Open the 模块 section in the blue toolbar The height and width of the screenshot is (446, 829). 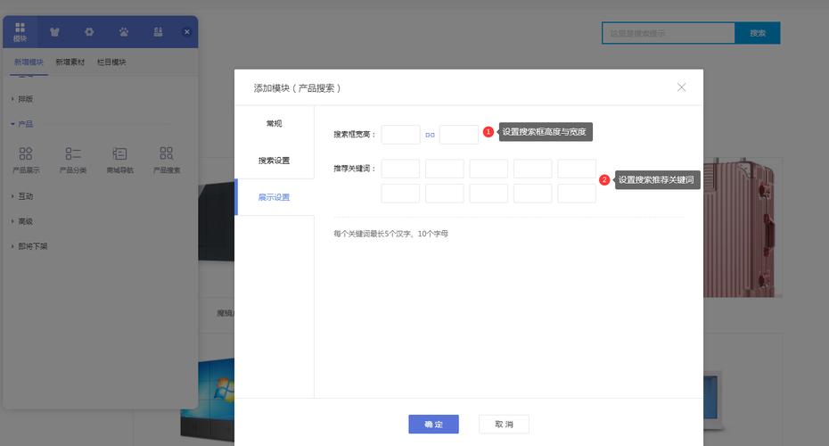click(21, 32)
